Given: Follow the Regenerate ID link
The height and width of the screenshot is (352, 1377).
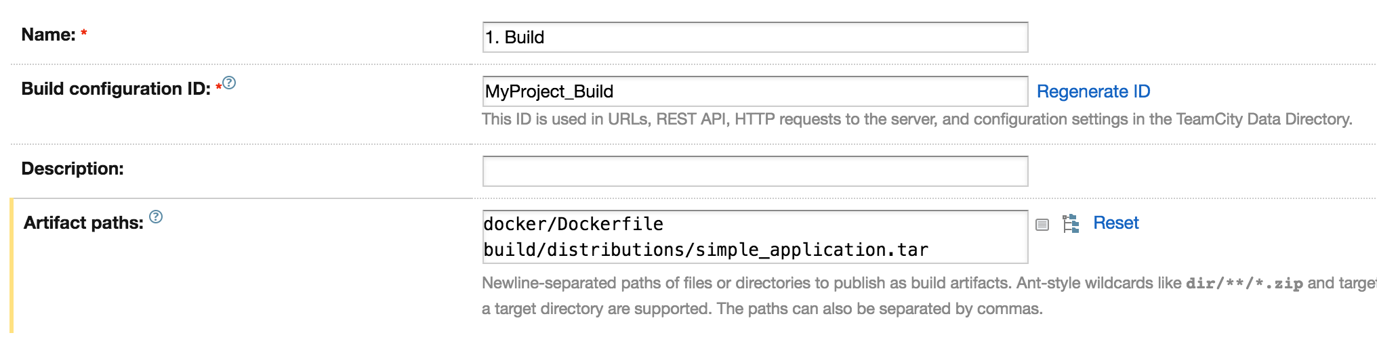Looking at the screenshot, I should click(1093, 91).
